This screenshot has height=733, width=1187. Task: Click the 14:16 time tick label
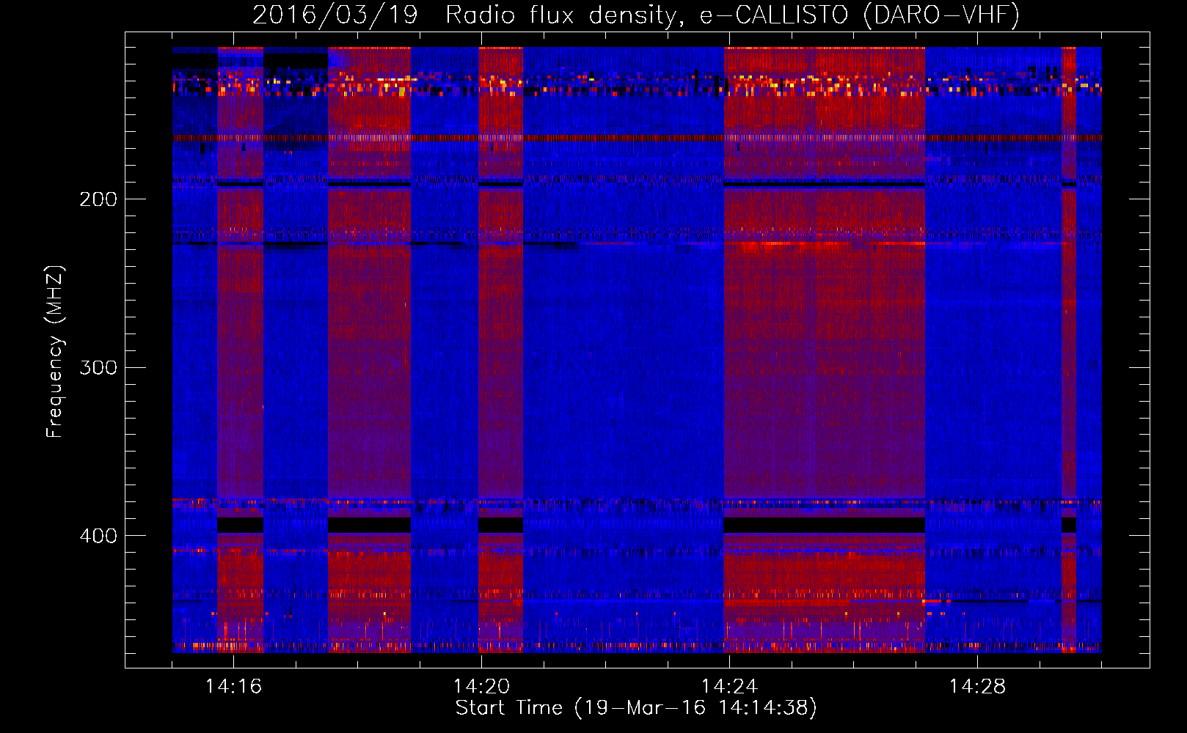[x=233, y=687]
